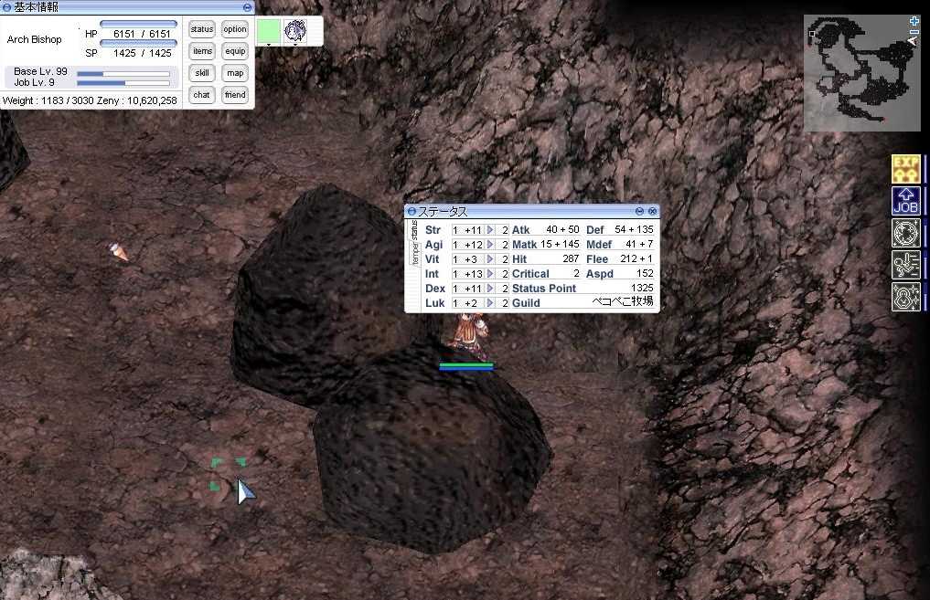The image size is (930, 600).
Task: Click the Aspd value 152
Action: pos(645,273)
